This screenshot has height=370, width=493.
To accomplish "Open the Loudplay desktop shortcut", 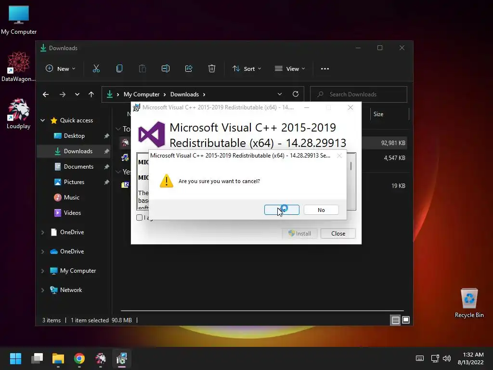I will [x=19, y=114].
